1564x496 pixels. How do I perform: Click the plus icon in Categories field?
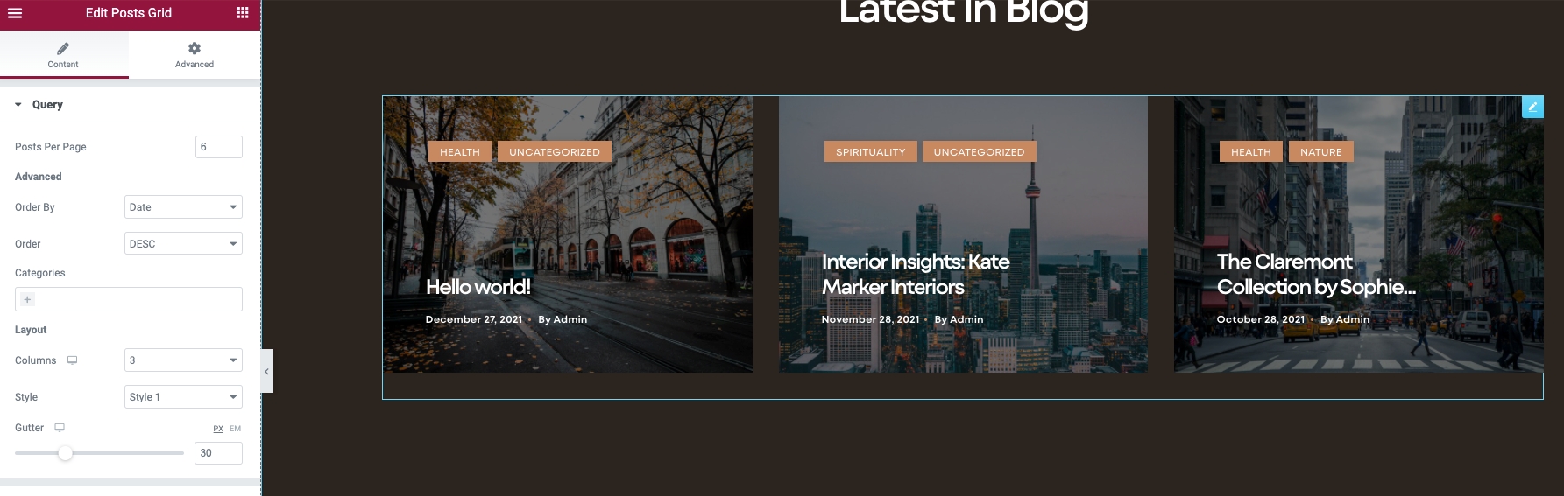[27, 299]
